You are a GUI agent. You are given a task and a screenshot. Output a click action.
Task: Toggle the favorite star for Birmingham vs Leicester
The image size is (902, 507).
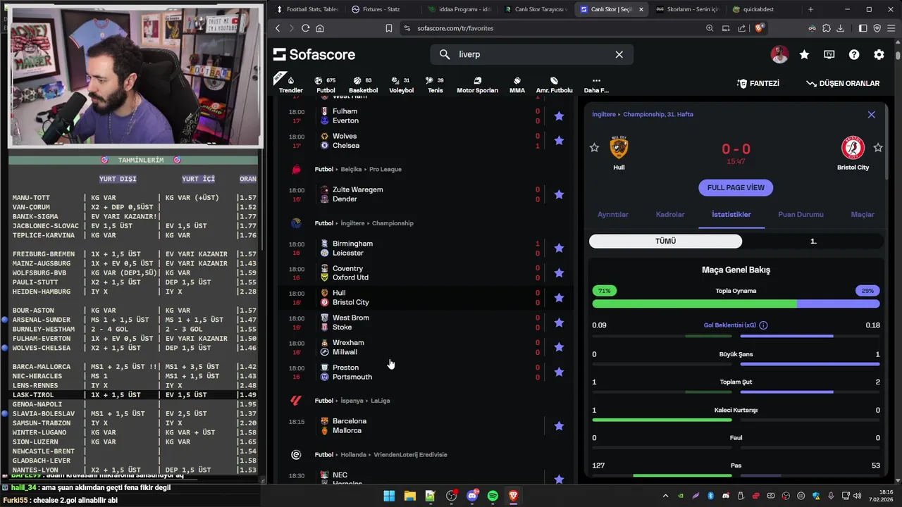tap(559, 248)
